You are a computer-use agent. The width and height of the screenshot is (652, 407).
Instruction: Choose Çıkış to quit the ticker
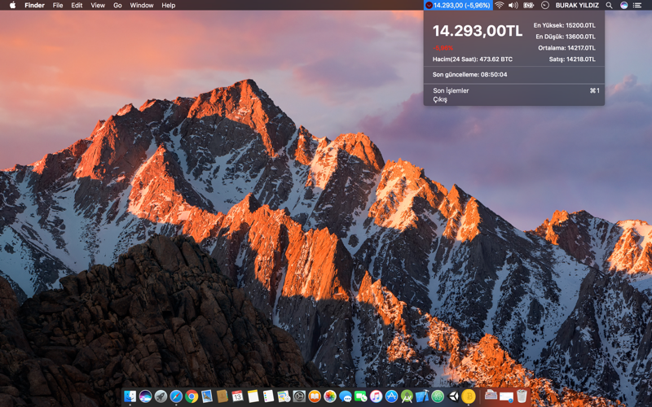[x=440, y=99]
